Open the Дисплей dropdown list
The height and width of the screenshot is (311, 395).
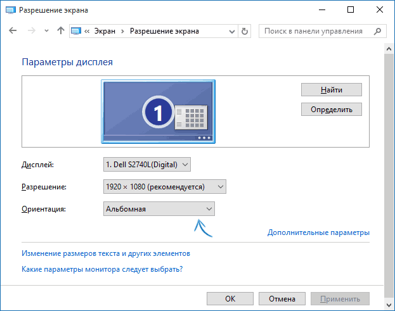click(x=146, y=165)
